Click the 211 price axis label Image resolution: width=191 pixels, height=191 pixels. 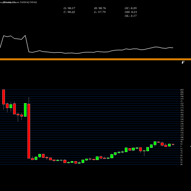pyautogui.click(x=182, y=90)
